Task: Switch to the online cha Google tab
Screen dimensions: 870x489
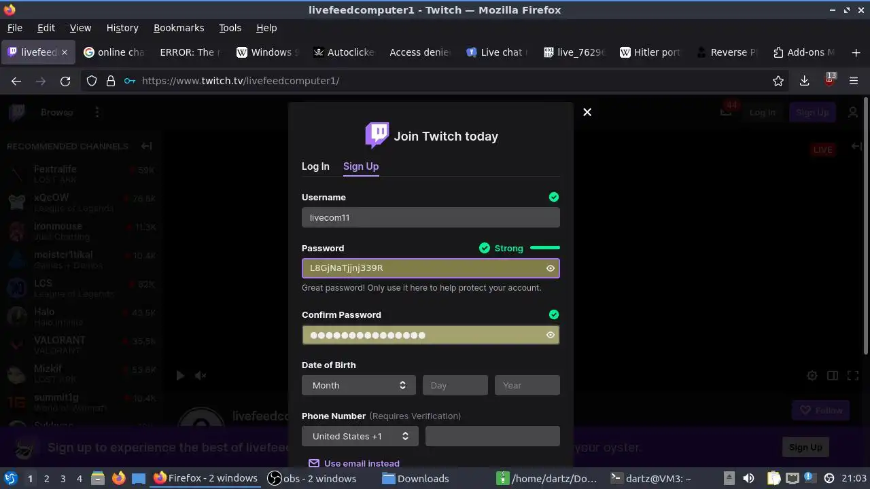Action: (x=114, y=52)
